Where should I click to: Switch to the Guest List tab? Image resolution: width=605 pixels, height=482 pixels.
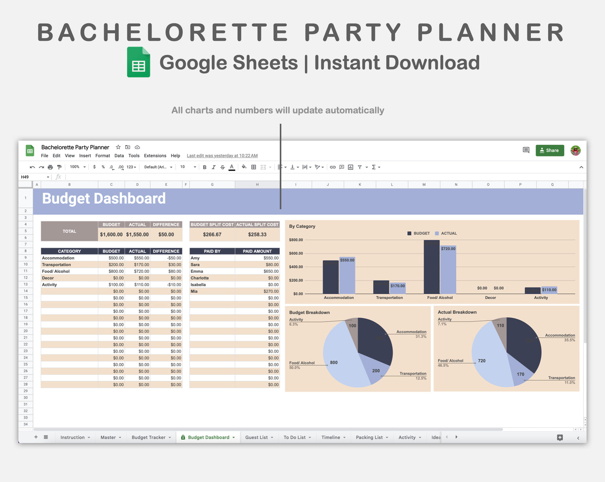[x=257, y=437]
